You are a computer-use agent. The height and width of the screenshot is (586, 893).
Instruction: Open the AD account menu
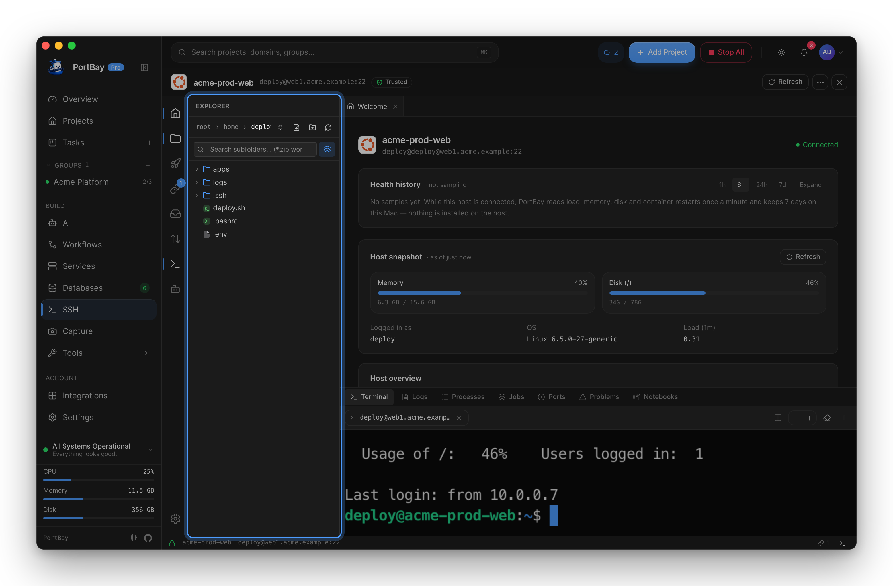pyautogui.click(x=831, y=52)
